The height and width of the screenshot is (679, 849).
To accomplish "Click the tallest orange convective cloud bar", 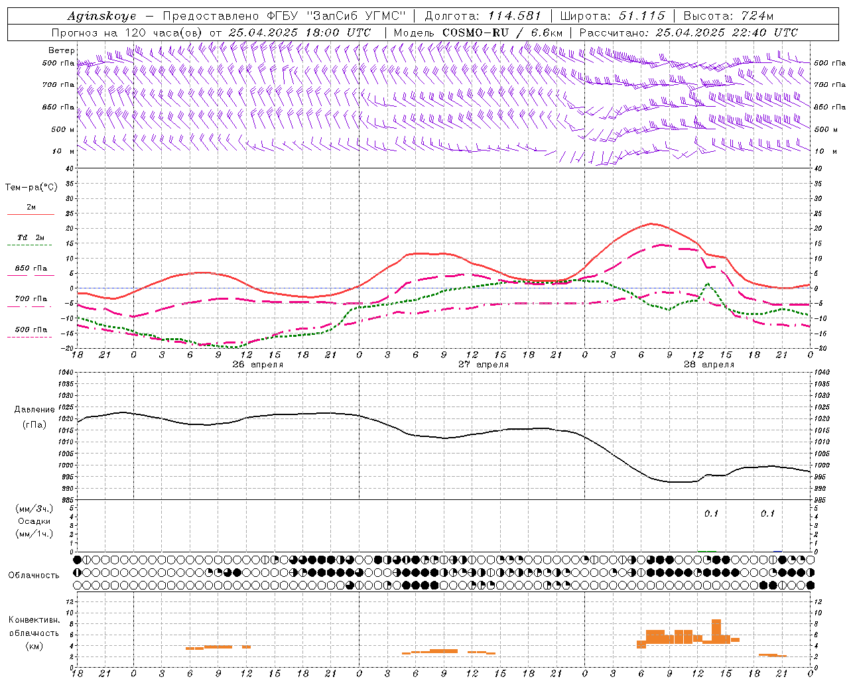I will point(716,630).
